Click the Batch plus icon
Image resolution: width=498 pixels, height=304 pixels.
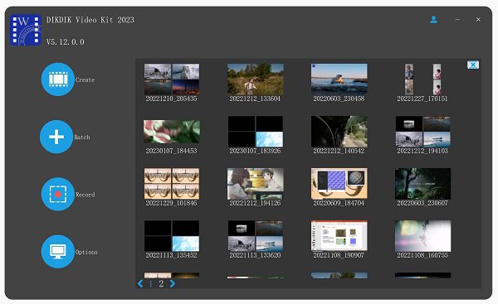[x=56, y=137]
